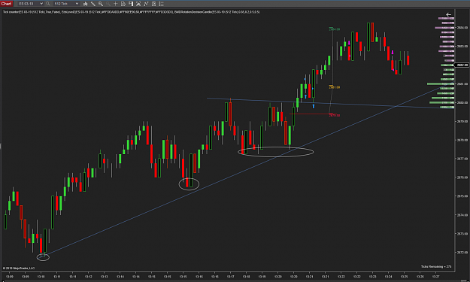Click the greyed zoom out magnifier icon
The image size is (470, 282).
[x=108, y=4]
